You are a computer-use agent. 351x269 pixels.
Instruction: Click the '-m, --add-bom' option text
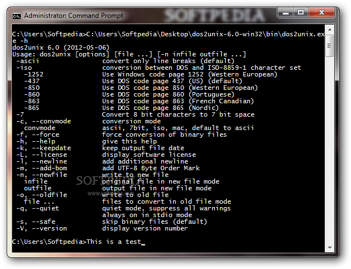click(x=42, y=168)
